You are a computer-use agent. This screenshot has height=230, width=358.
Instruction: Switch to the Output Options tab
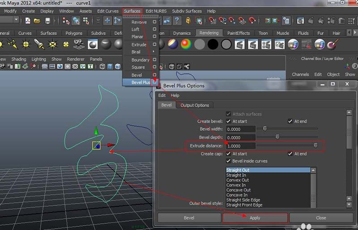point(195,105)
